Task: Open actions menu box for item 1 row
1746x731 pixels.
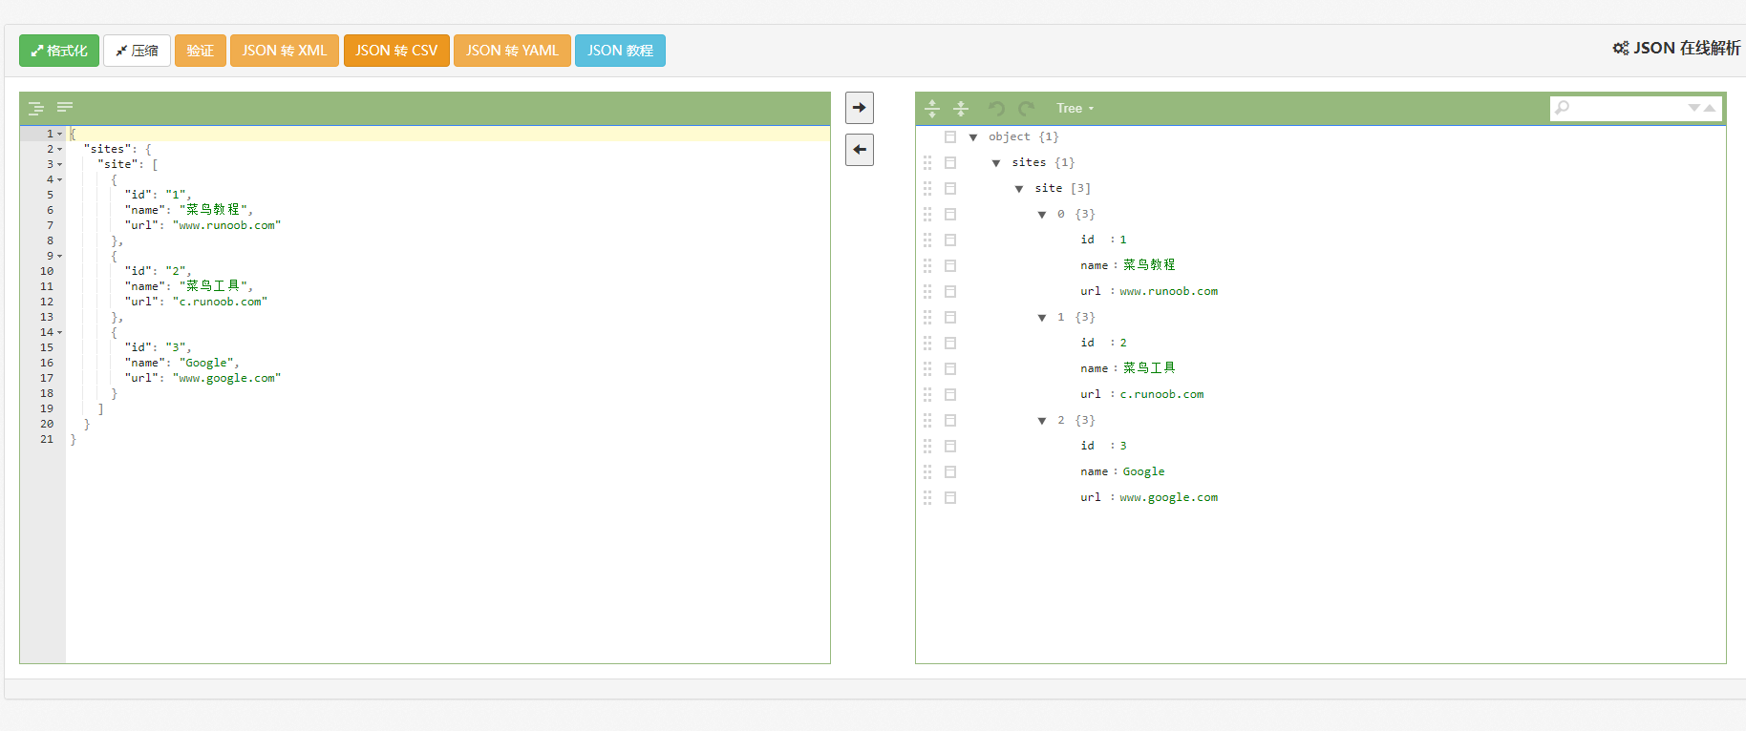Action: coord(950,318)
